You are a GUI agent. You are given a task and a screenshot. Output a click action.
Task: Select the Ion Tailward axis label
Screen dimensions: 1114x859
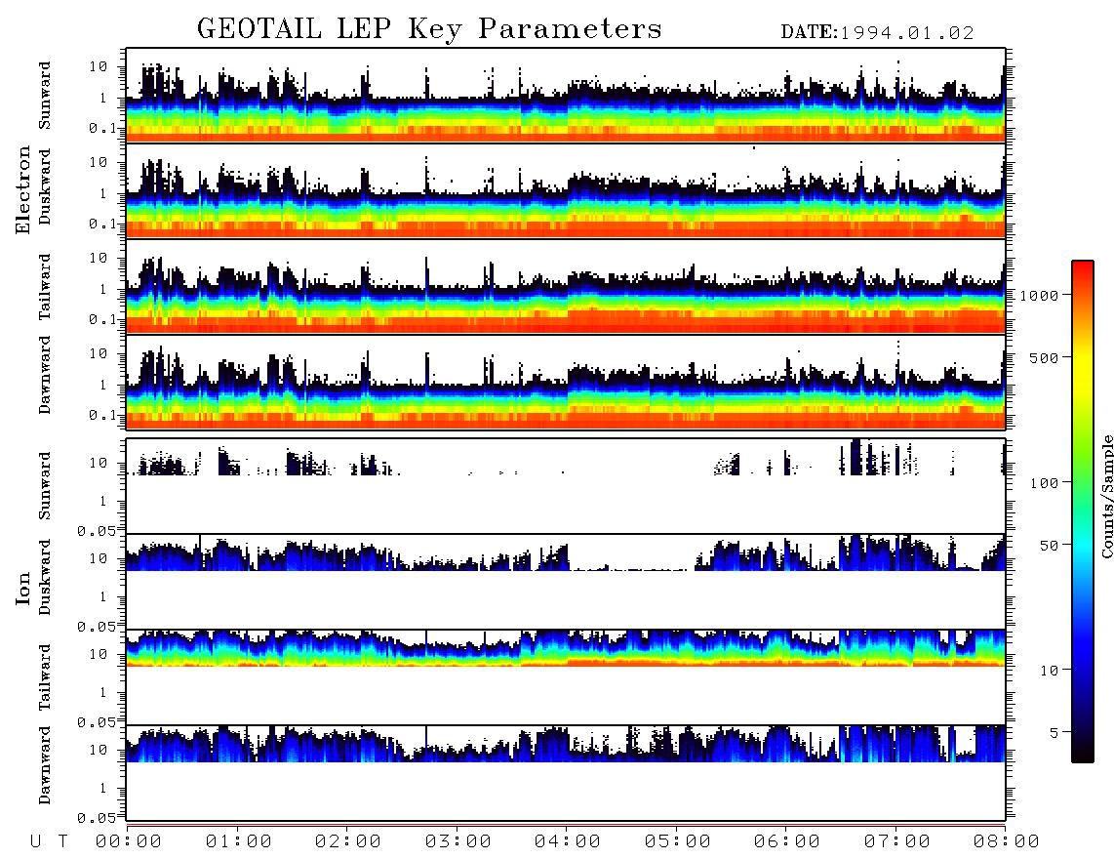pos(45,677)
